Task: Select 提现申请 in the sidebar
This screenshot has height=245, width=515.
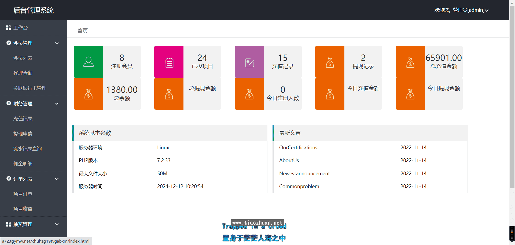Action: [23, 134]
